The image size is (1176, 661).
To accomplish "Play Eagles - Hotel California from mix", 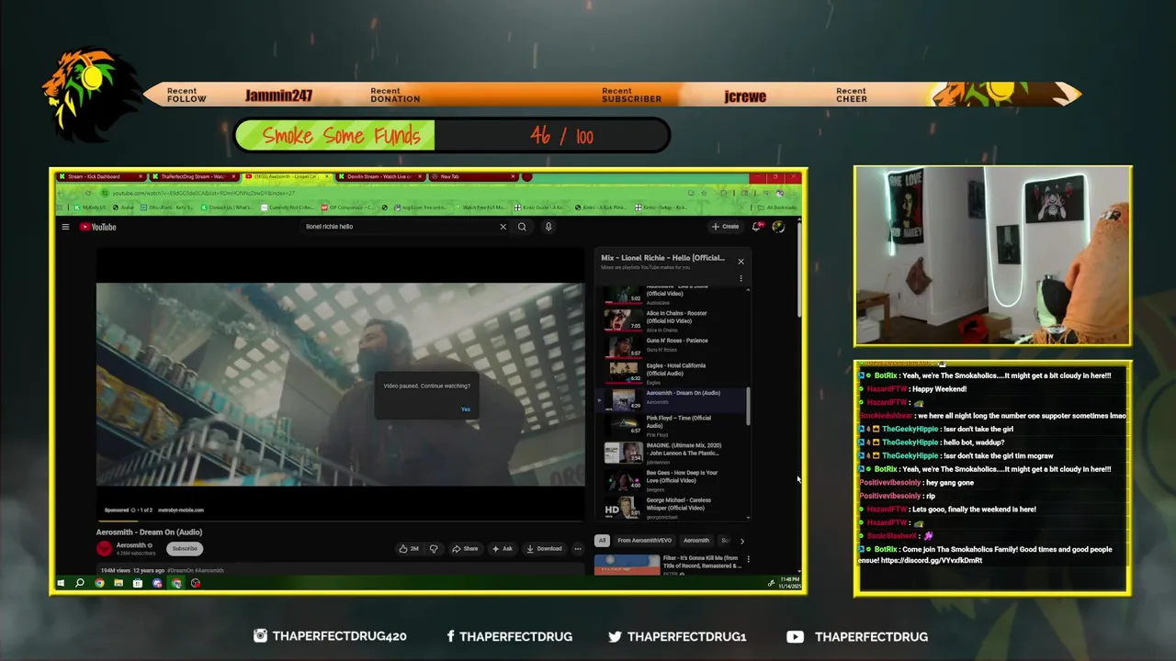I will point(673,371).
